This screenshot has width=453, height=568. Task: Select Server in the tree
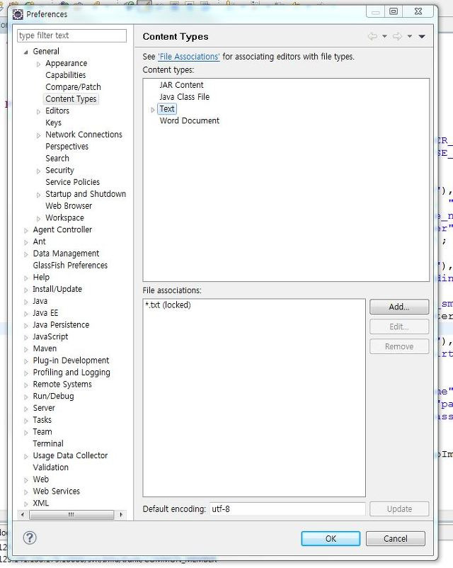44,408
